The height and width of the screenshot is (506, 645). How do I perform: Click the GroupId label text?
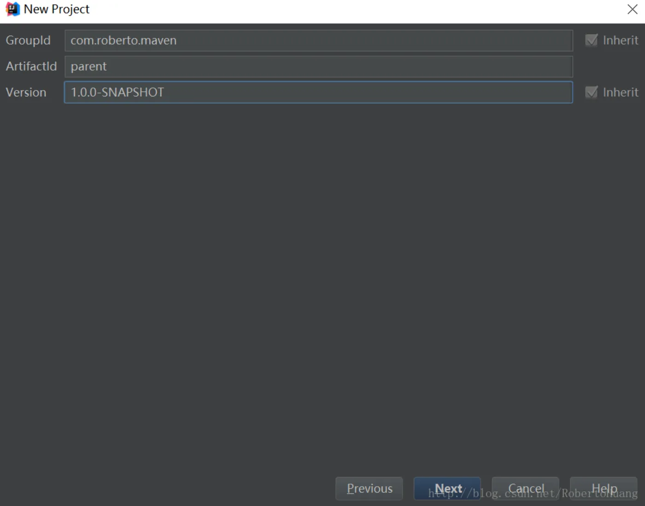(28, 41)
